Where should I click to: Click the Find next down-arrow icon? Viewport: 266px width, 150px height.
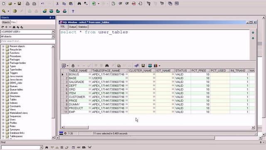pos(52,147)
